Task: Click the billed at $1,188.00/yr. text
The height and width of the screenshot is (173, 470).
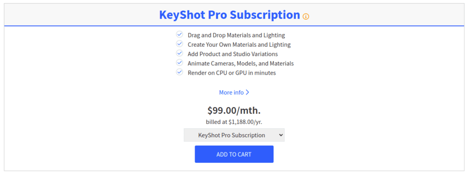Action: pyautogui.click(x=234, y=122)
